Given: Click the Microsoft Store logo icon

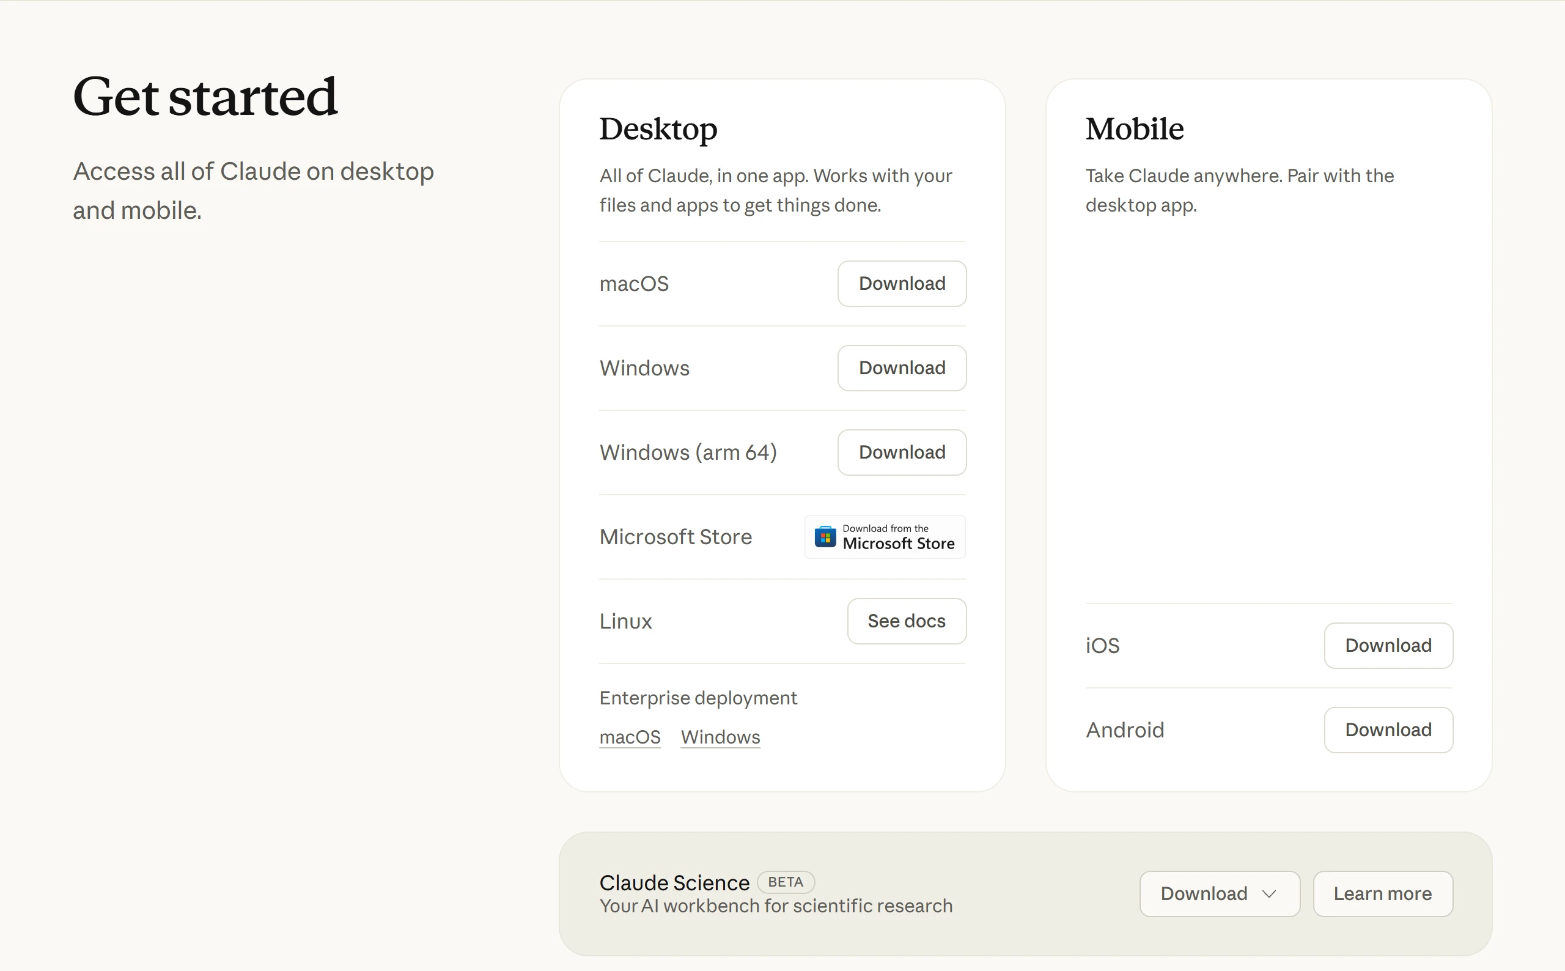Looking at the screenshot, I should pos(825,537).
